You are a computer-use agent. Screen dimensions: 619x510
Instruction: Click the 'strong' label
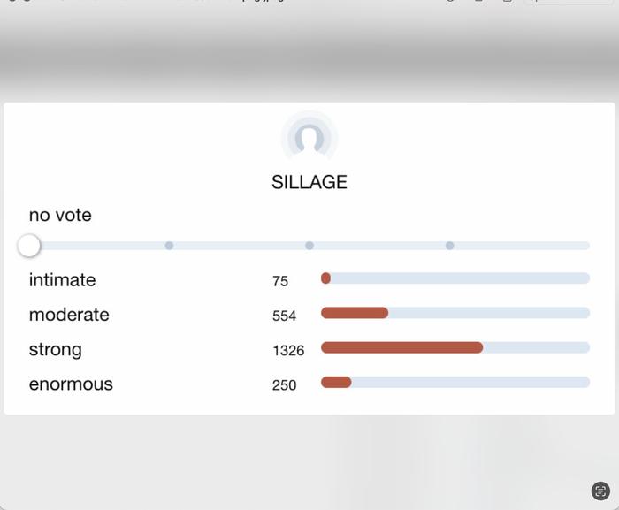55,349
